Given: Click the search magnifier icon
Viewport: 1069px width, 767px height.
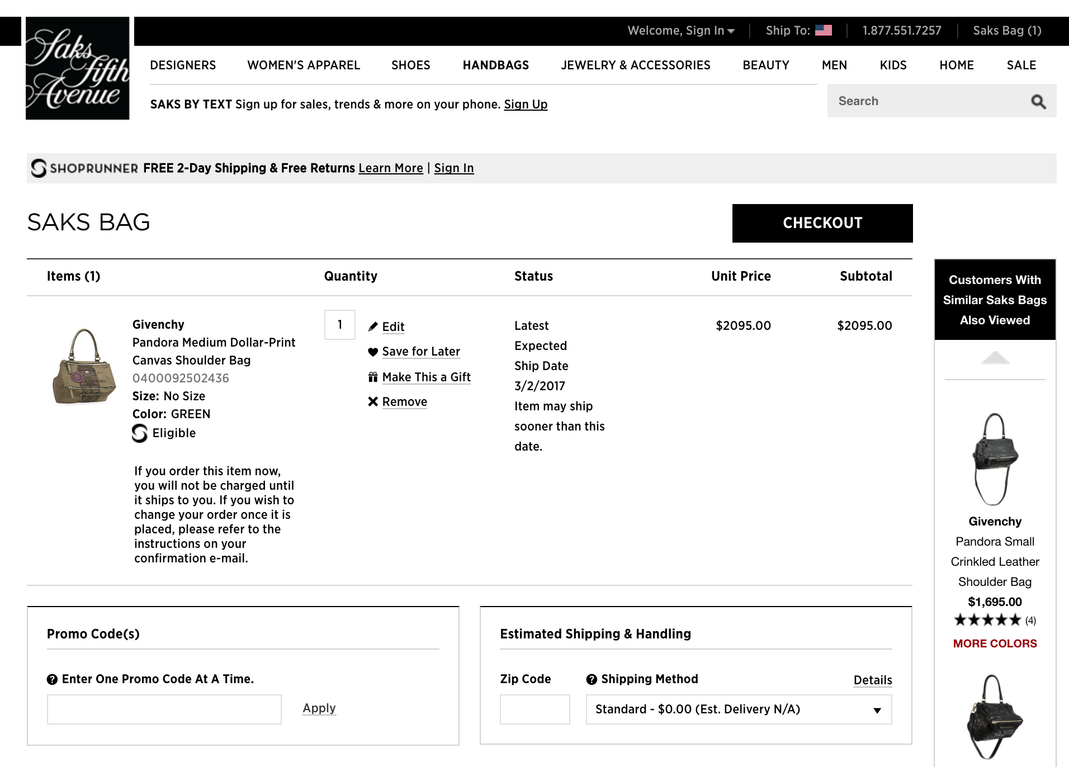Looking at the screenshot, I should tap(1038, 102).
